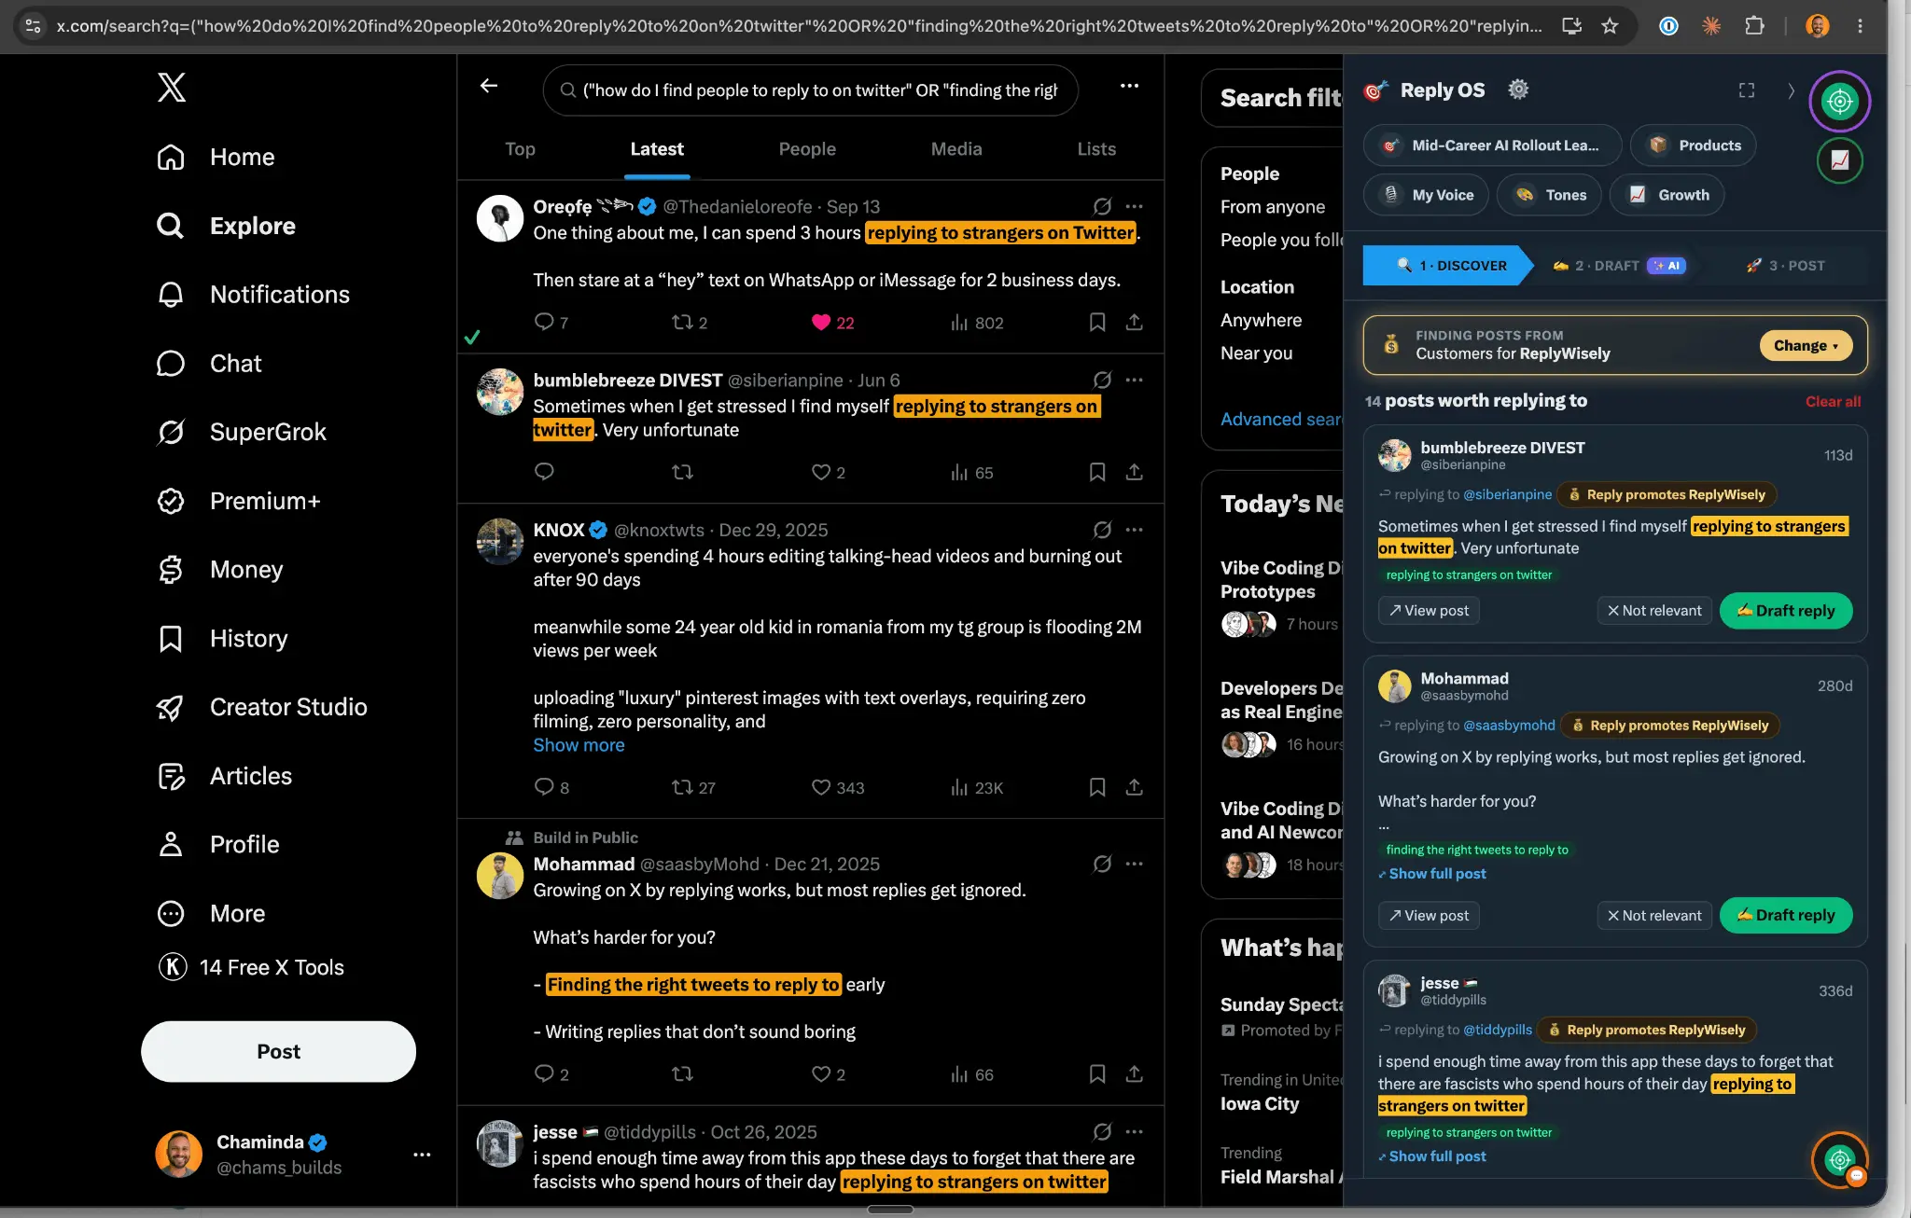Switch to the People tab

tap(807, 149)
